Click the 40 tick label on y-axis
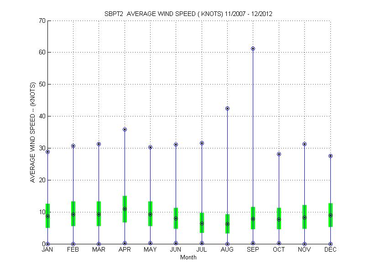 tap(41, 116)
